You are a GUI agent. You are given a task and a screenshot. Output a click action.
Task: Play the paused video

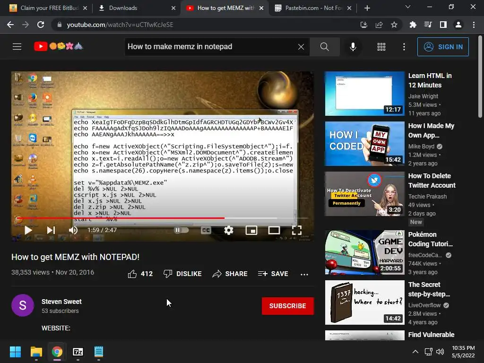tap(28, 230)
